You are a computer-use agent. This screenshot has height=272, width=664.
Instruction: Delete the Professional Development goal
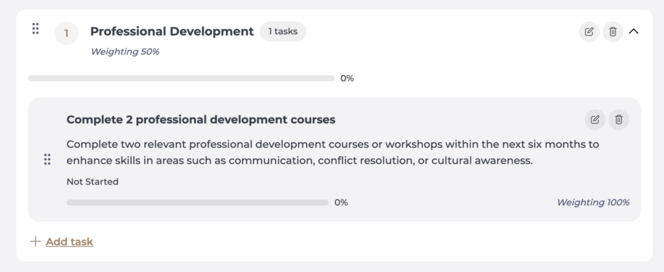pyautogui.click(x=613, y=32)
